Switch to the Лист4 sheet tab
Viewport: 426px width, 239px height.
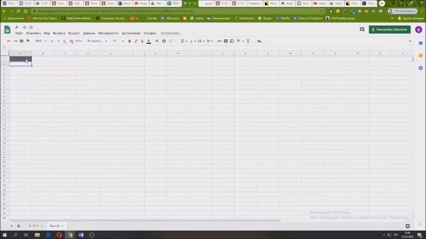56,226
